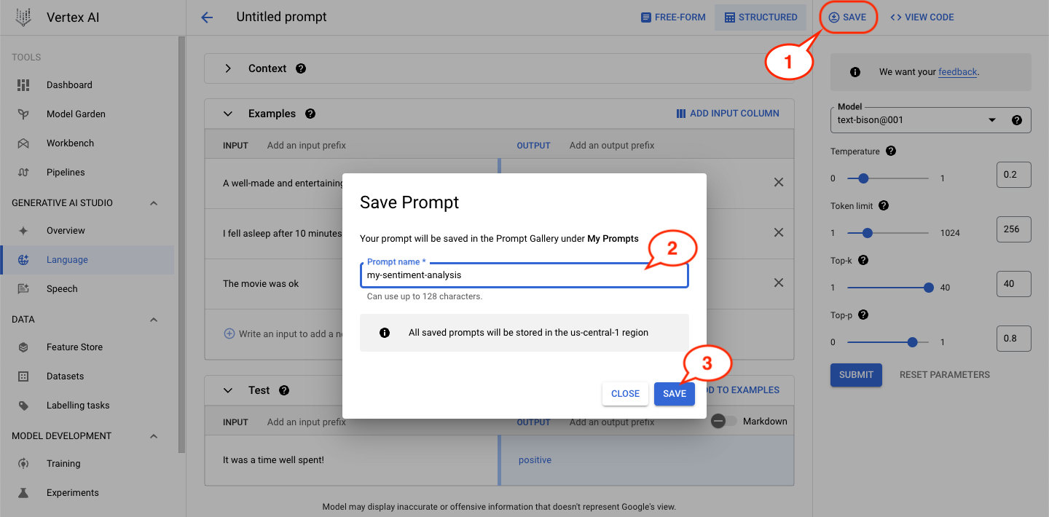Expand the Context section

[x=228, y=68]
